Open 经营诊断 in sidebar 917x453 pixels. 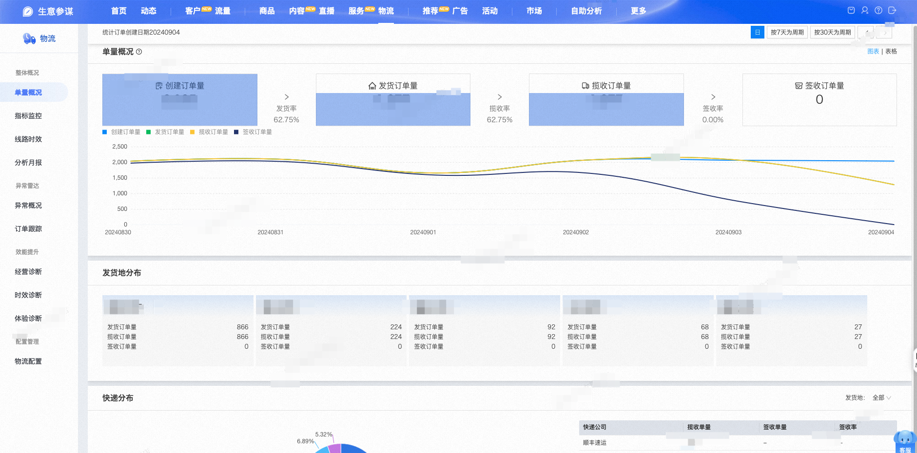coord(28,272)
